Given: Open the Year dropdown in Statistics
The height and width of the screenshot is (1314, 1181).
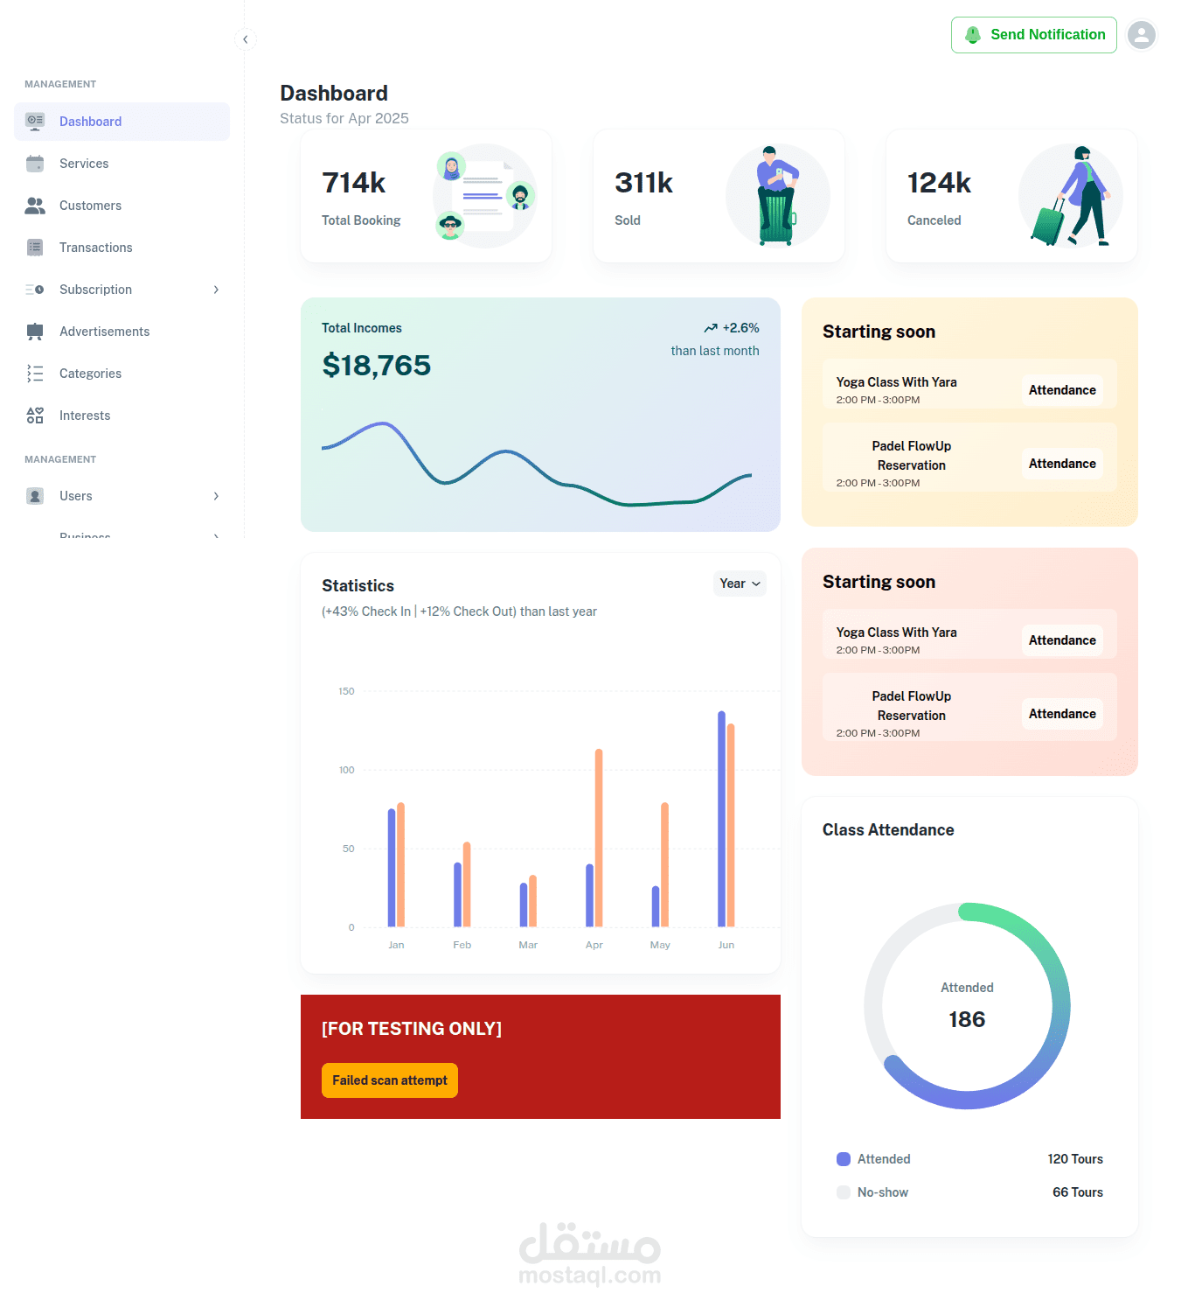Looking at the screenshot, I should (x=739, y=584).
